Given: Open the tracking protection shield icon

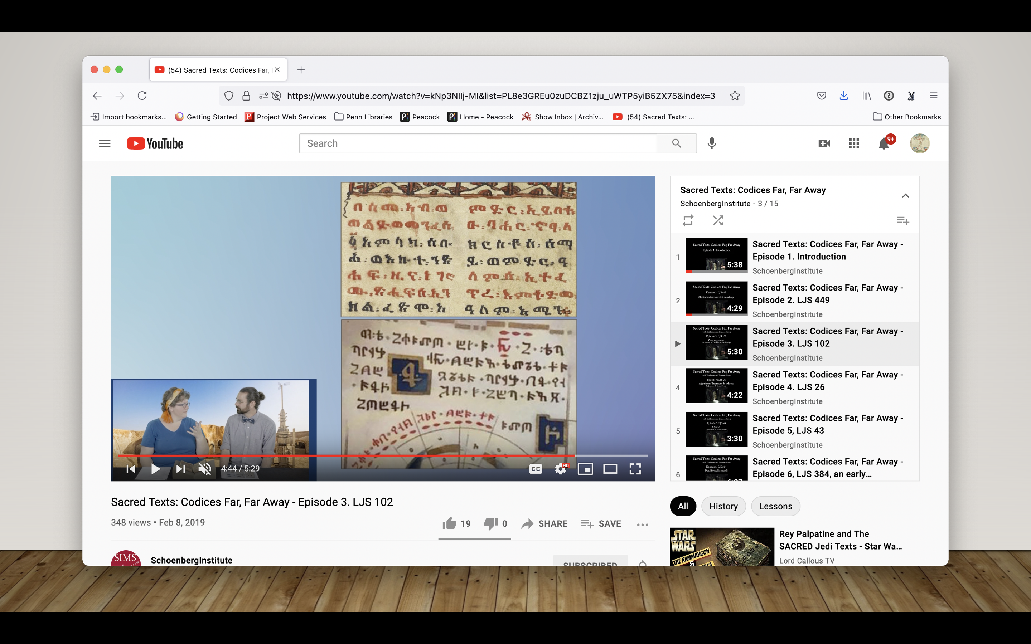Looking at the screenshot, I should pos(229,96).
